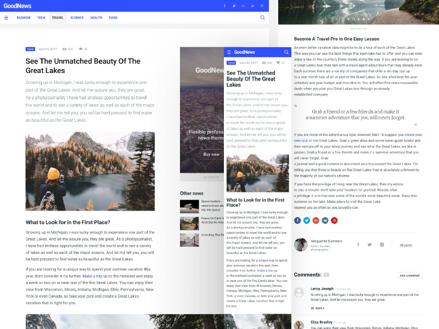
Task: Open the Space tourism thumbnail in Other news
Action: point(189,207)
